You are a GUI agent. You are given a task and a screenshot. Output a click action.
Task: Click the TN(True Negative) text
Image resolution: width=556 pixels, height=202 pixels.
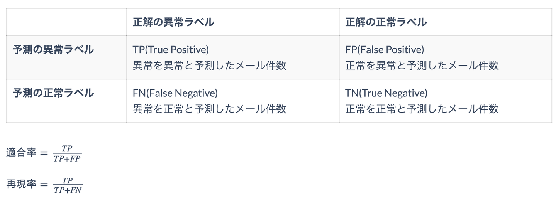point(386,93)
